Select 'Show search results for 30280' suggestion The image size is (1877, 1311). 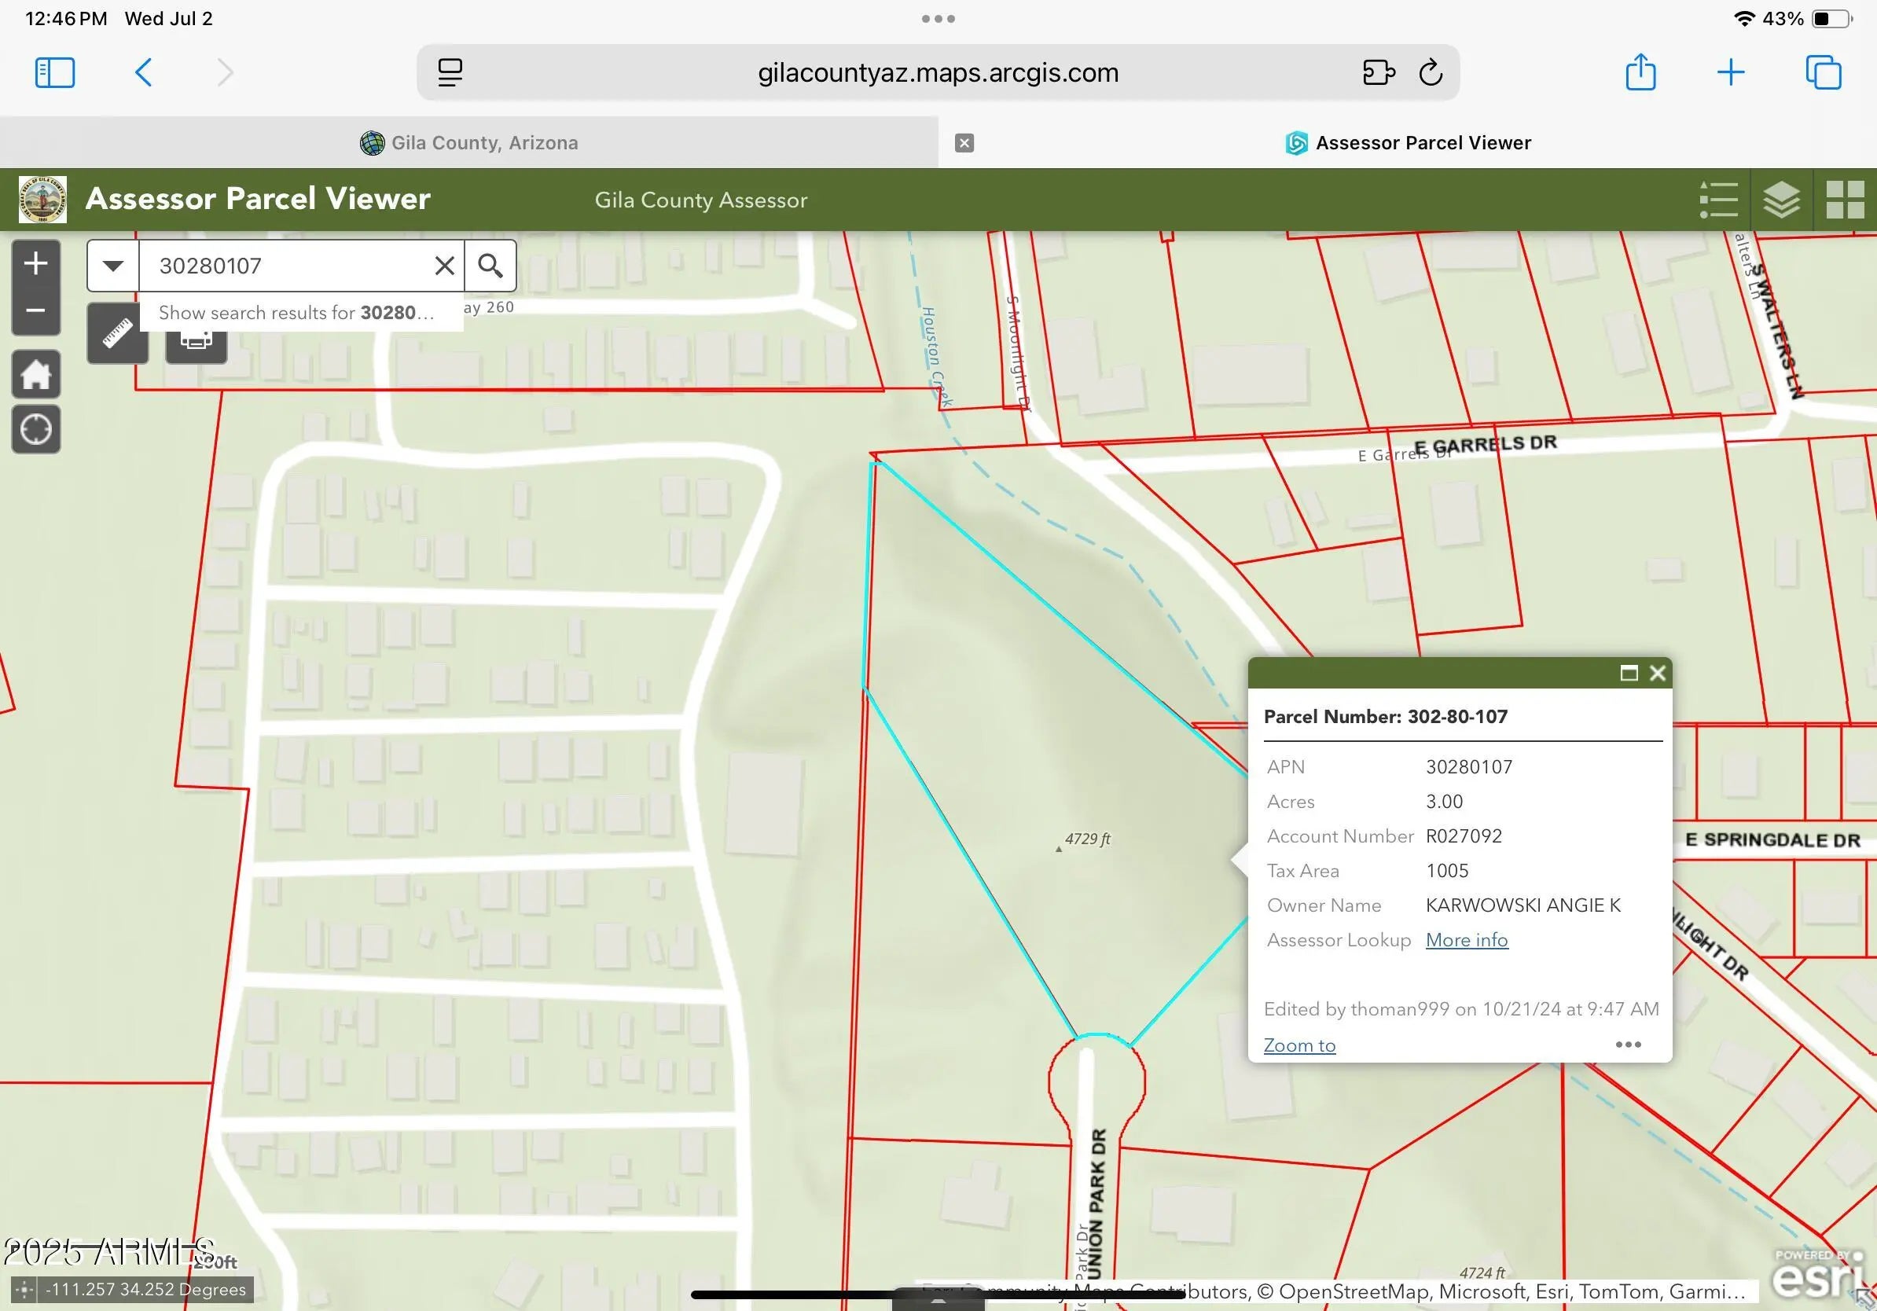click(296, 313)
